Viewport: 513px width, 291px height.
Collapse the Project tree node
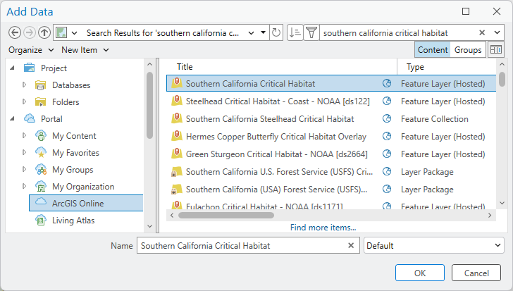(x=13, y=68)
